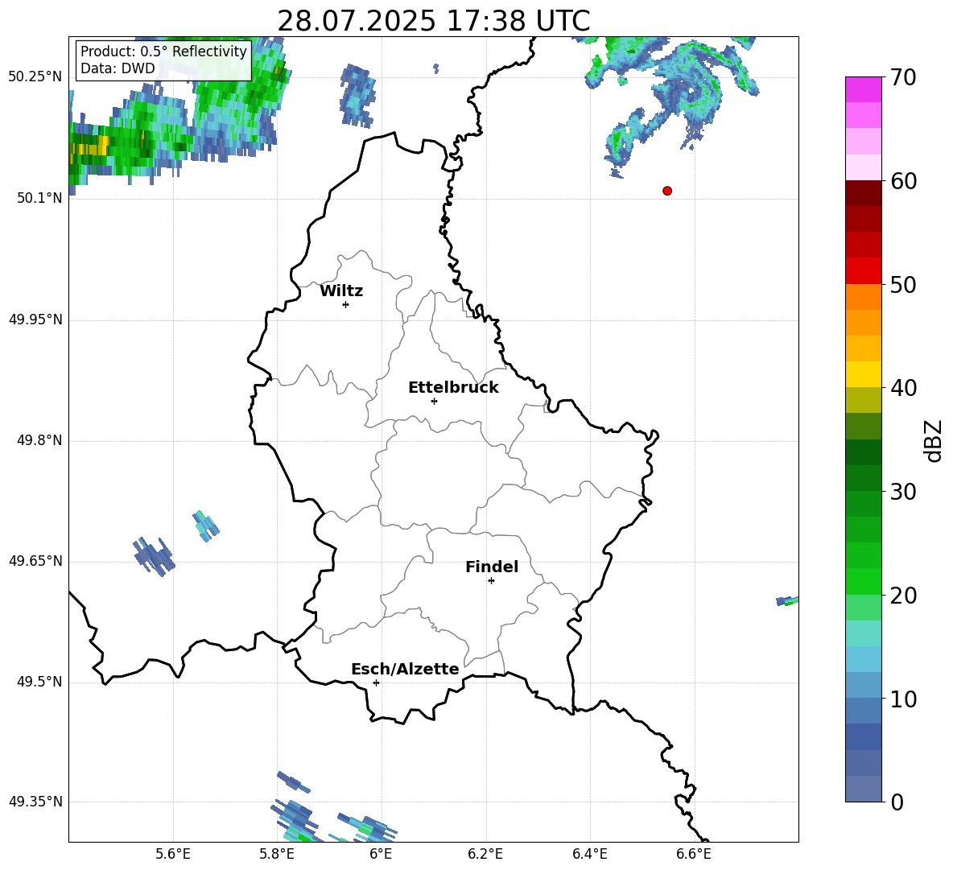Click the Ettelbruck city label
The width and height of the screenshot is (953, 870).
click(453, 388)
